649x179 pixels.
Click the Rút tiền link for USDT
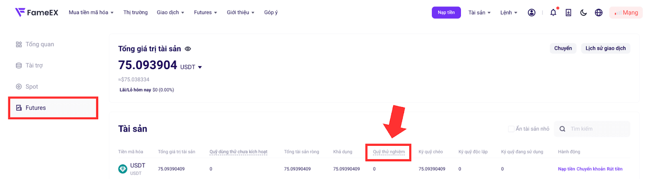[615, 169]
